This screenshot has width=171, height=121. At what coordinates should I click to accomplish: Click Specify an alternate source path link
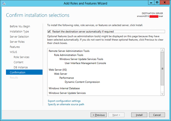click(66, 104)
